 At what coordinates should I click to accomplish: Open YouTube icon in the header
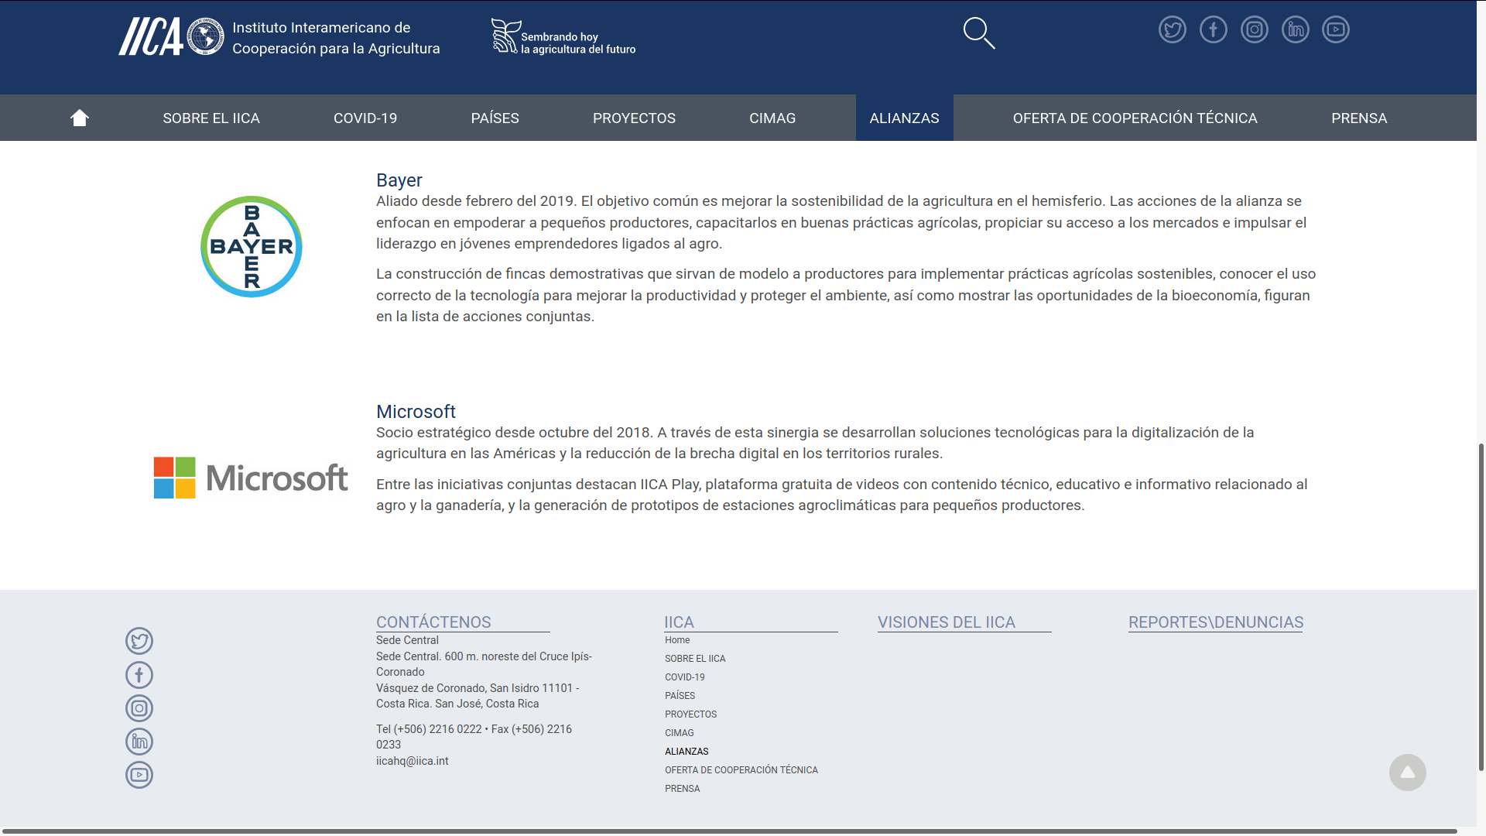(x=1335, y=30)
